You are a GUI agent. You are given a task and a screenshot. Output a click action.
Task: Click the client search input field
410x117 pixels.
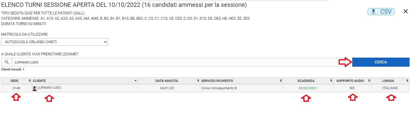(x=175, y=62)
